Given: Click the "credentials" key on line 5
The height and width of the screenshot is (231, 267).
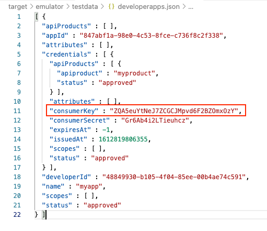Looking at the screenshot, I should [x=66, y=54].
